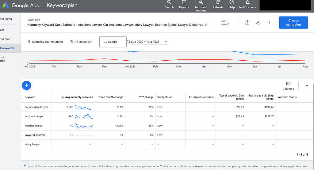Click the 1 - 5 of 5 pagination text

pyautogui.click(x=302, y=155)
